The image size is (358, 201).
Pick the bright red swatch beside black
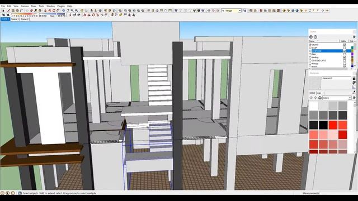[333, 125]
